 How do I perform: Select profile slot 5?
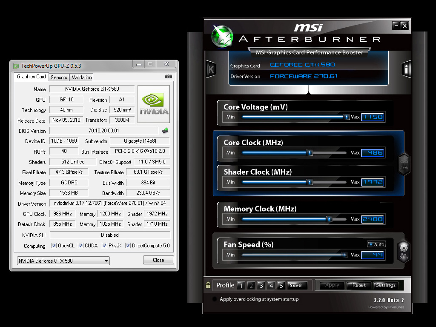click(281, 286)
